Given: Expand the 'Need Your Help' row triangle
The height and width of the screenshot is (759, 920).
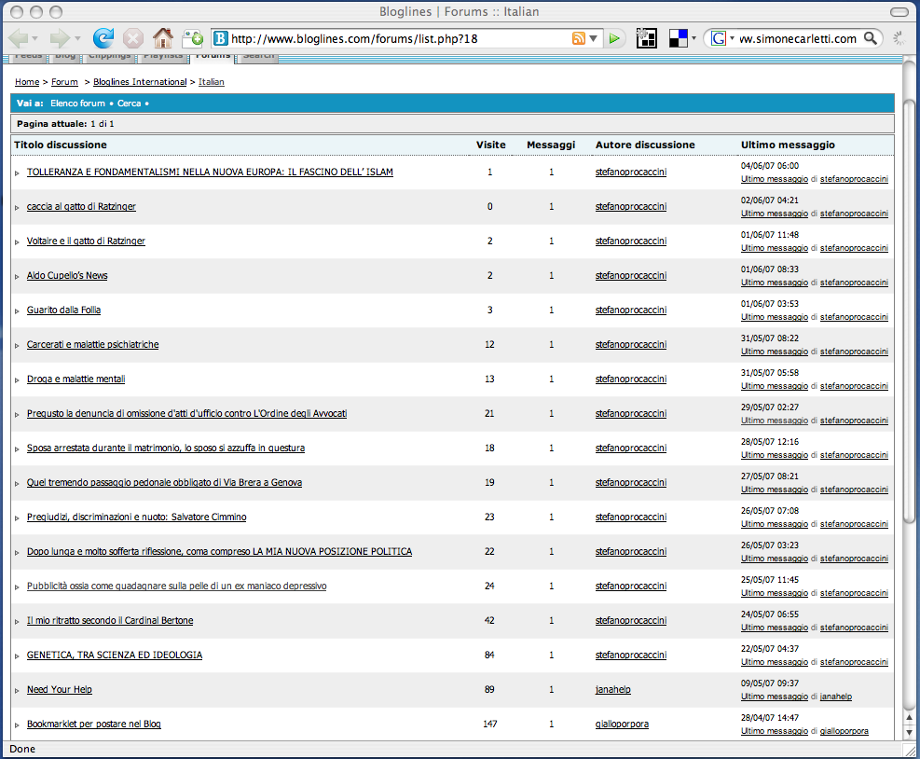Looking at the screenshot, I should coord(17,691).
